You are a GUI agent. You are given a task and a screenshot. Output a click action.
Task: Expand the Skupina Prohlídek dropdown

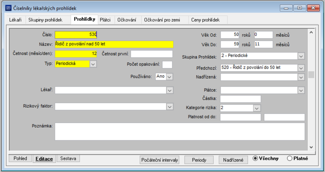pos(301,56)
